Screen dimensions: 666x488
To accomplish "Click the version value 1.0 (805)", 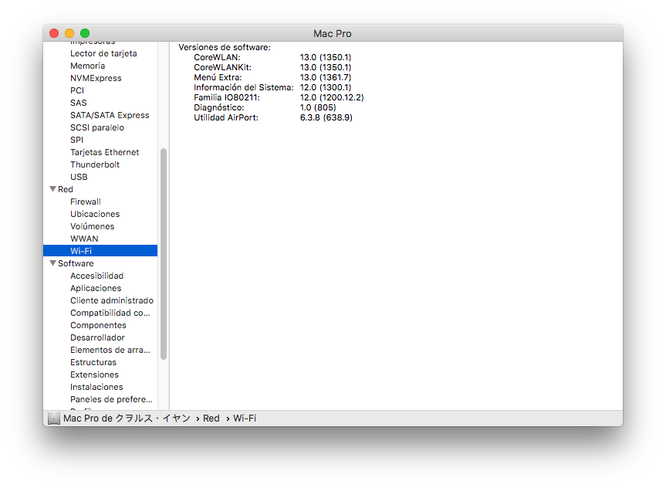I will pos(318,107).
